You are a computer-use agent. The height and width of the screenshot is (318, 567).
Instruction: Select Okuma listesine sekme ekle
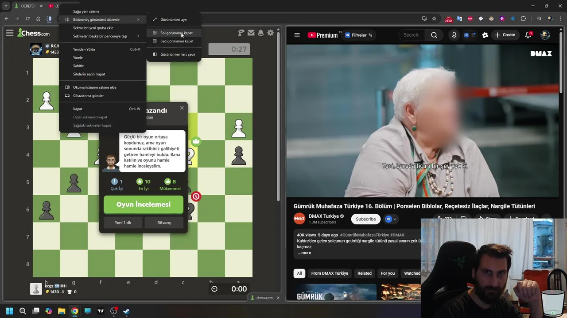[x=103, y=87]
